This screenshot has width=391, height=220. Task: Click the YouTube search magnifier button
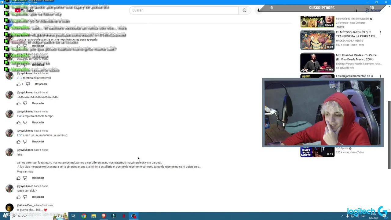click(x=245, y=10)
